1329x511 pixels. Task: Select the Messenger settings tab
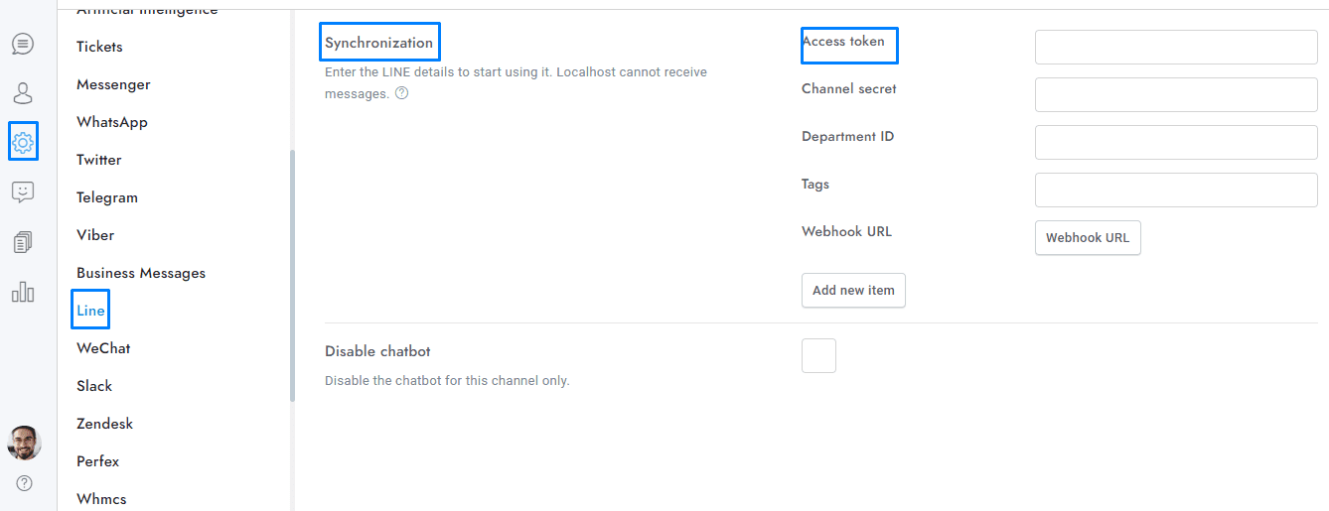tap(113, 84)
